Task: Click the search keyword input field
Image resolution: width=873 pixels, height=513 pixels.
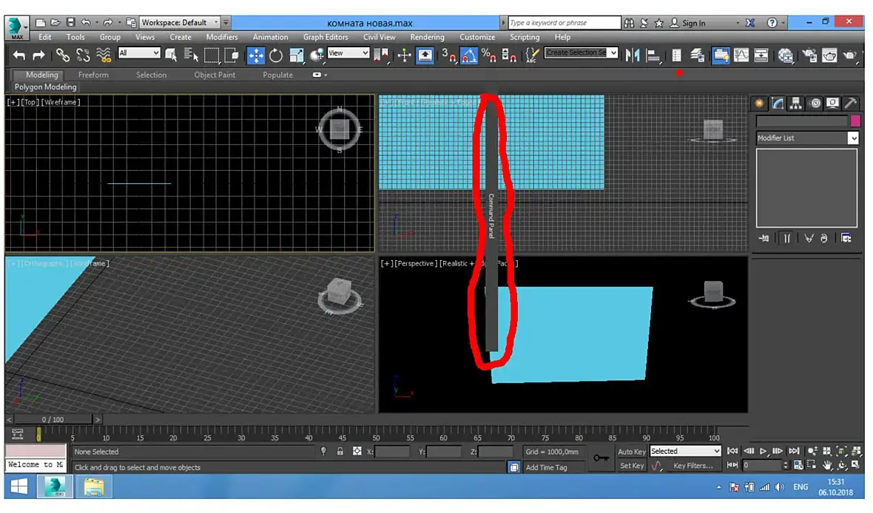Action: 564,23
